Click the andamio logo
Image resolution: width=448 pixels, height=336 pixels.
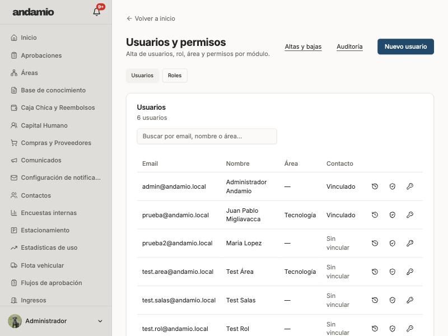(33, 12)
